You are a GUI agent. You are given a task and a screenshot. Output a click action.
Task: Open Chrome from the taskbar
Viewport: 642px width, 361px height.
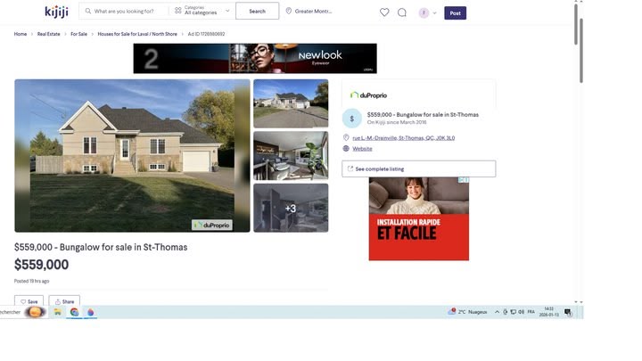(x=75, y=312)
